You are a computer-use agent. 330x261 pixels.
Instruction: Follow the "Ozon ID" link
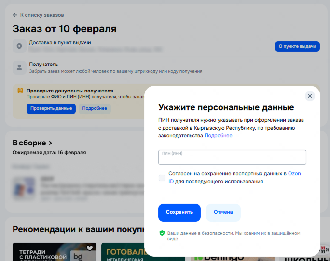294,174
